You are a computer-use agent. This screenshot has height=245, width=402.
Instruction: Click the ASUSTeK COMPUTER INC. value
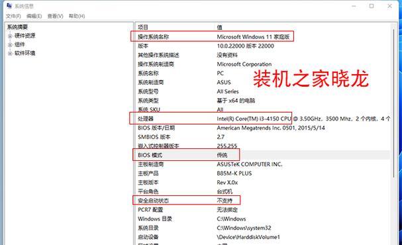click(250, 164)
